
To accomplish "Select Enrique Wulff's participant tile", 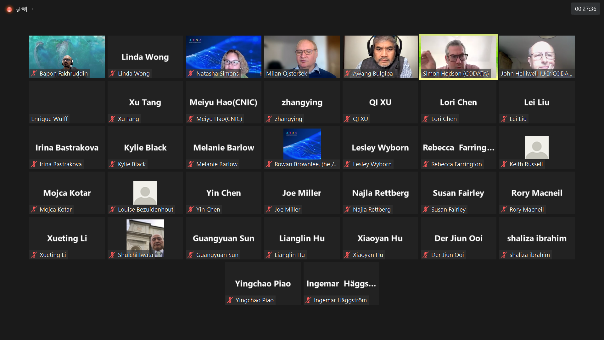I will pos(67,102).
